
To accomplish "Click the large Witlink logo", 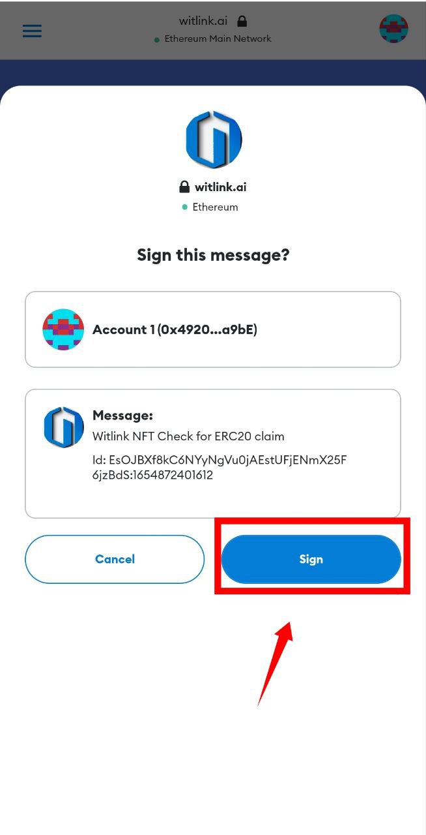I will click(214, 140).
